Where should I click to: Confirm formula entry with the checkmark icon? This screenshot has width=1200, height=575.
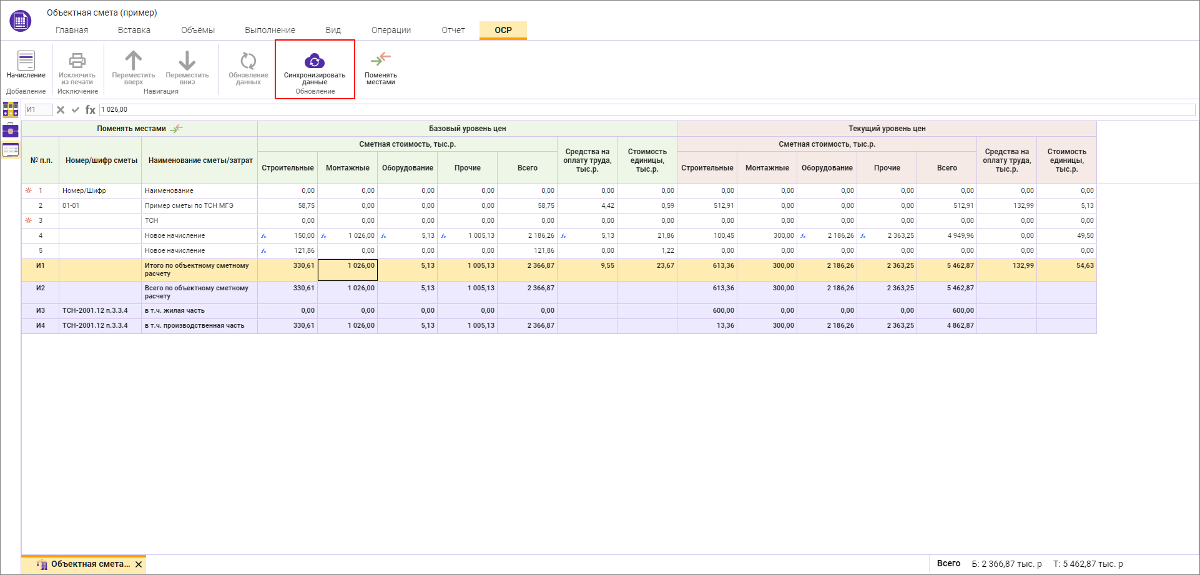point(76,110)
